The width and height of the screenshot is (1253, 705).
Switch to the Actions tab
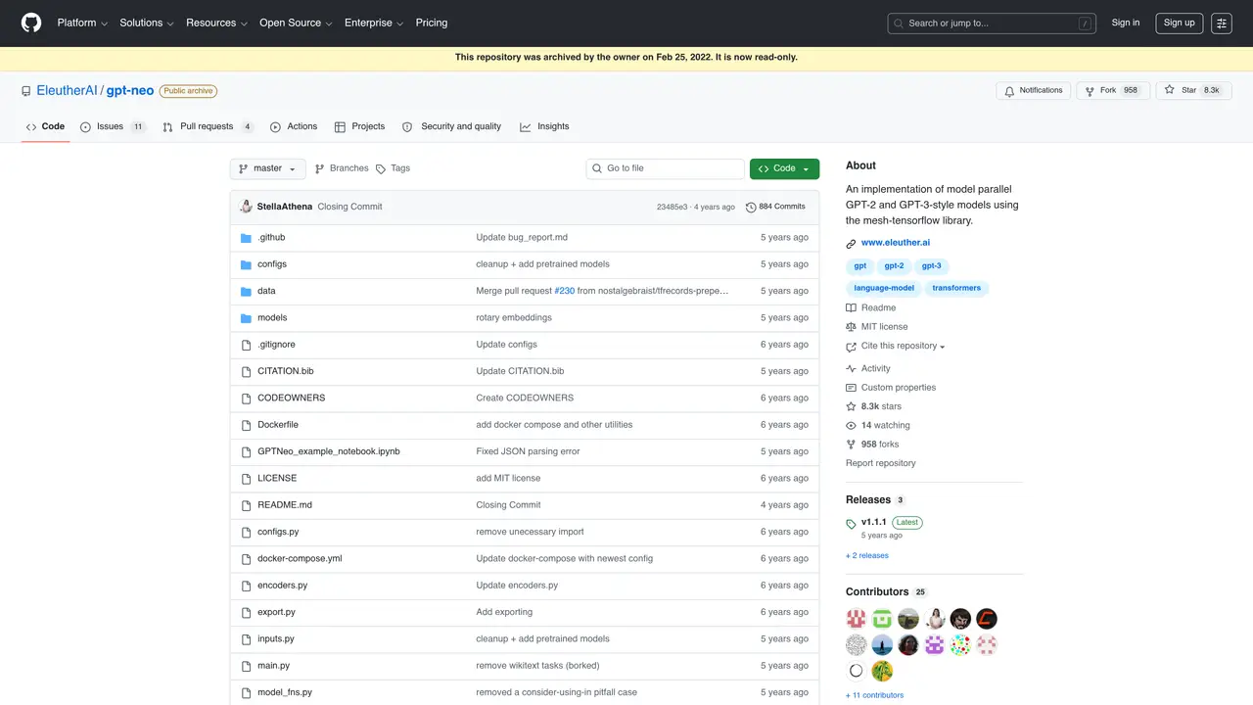(294, 126)
